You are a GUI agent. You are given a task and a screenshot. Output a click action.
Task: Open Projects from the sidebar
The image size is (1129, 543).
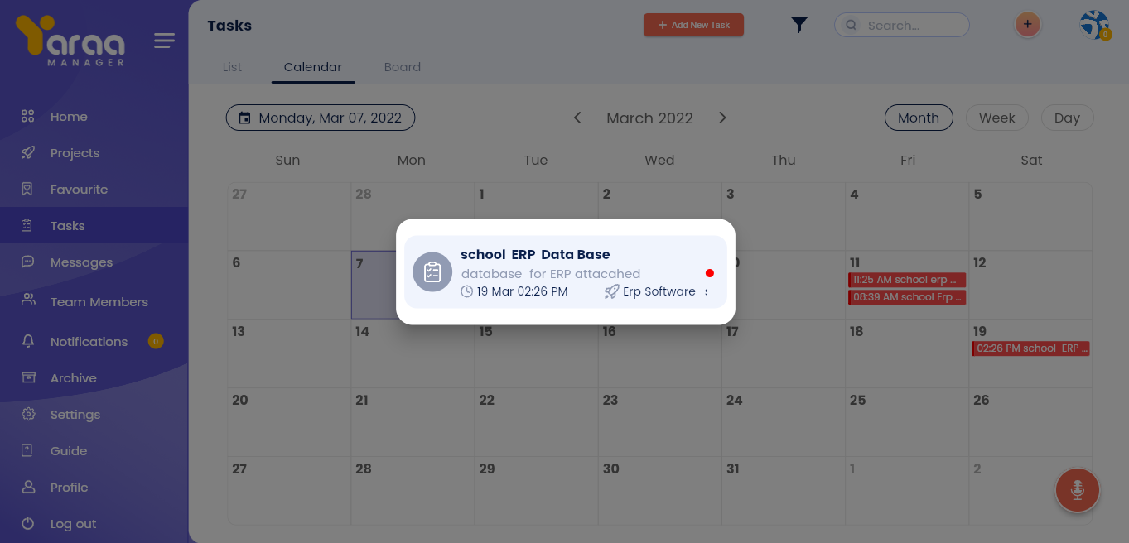(75, 153)
